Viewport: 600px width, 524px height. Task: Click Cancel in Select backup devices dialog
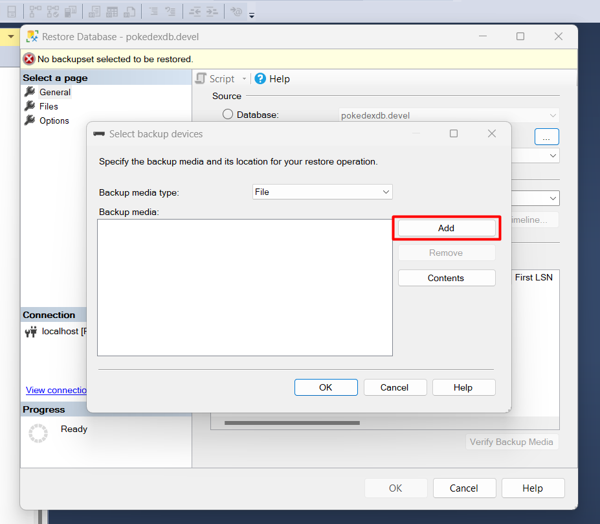coord(394,387)
